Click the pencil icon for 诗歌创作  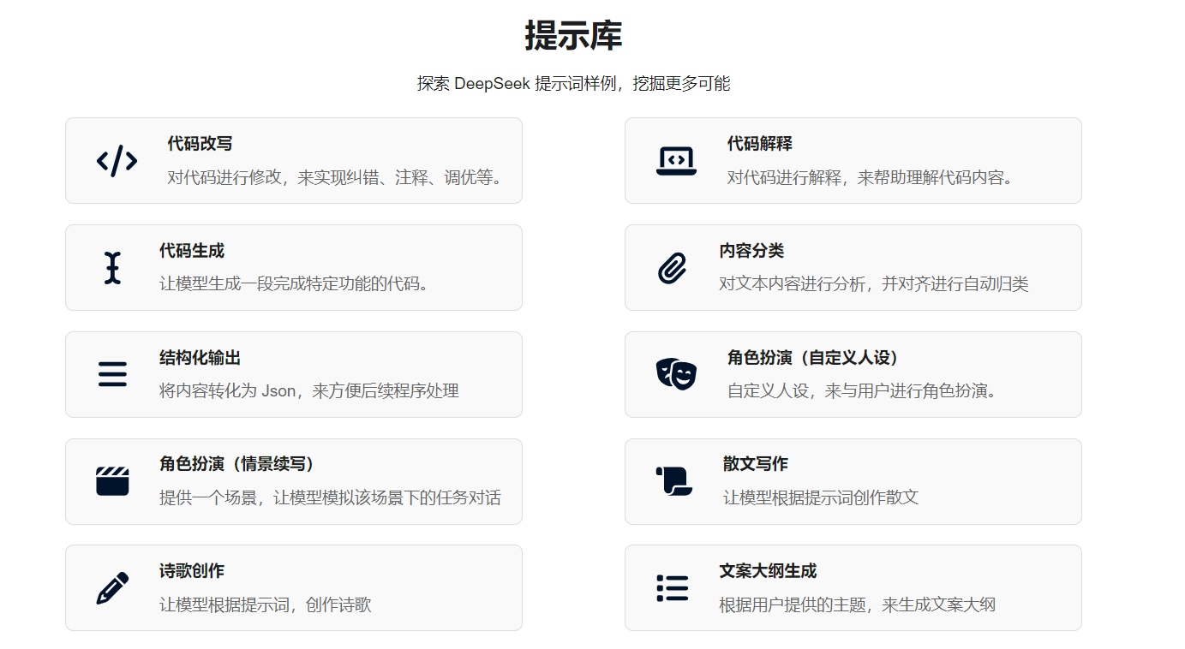click(x=112, y=588)
